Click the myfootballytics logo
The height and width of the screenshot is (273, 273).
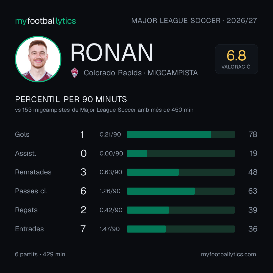tap(45, 21)
